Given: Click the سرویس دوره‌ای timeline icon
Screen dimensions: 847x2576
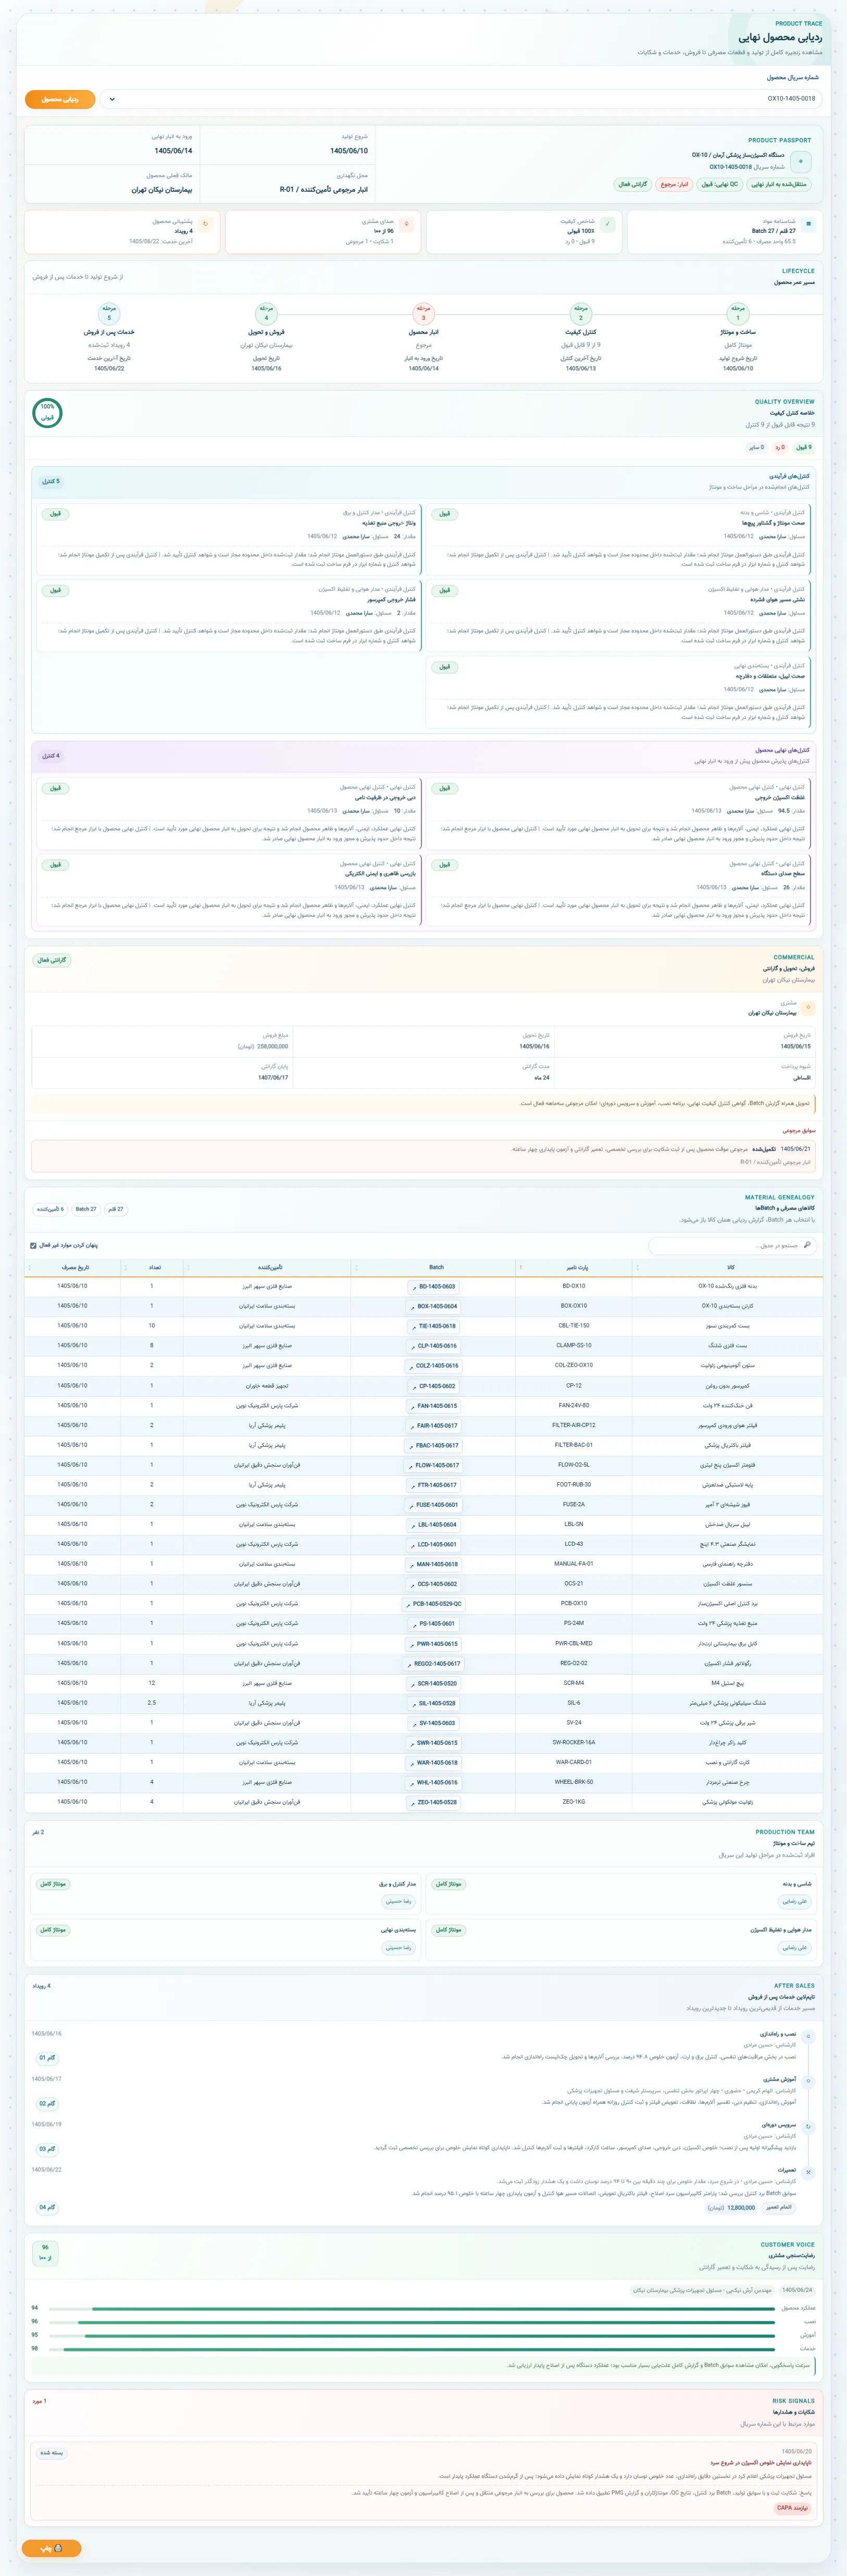Looking at the screenshot, I should (808, 2127).
